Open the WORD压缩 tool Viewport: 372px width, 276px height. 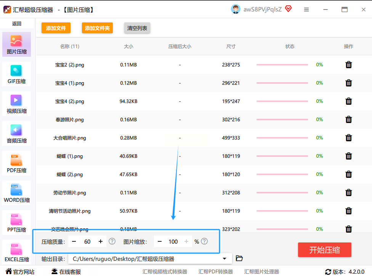17,193
